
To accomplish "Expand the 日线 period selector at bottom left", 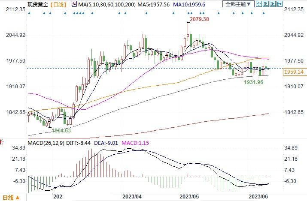I will coord(11,197).
